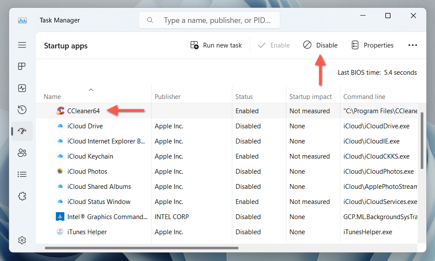
Task: Open the App history icon in sidebar
Action: 22,110
